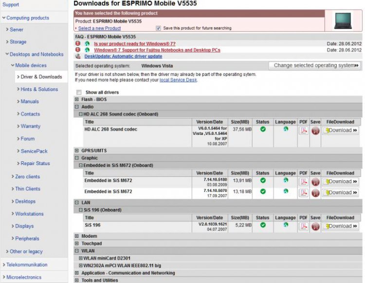Download Embedded SiS M672 dated 03.08.2009
Image resolution: width=365 pixels, height=283 pixels.
(x=341, y=182)
